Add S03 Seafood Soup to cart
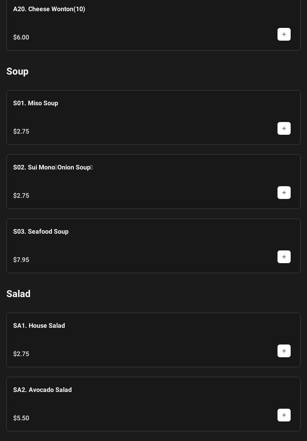Screen dimensions: 307x441 284,257
